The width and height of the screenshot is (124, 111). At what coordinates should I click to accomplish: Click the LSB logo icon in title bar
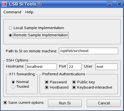4,4
